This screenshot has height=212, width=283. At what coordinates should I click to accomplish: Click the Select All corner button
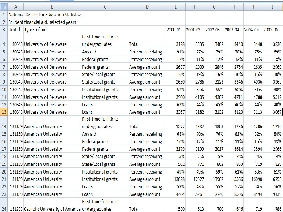point(4,7)
